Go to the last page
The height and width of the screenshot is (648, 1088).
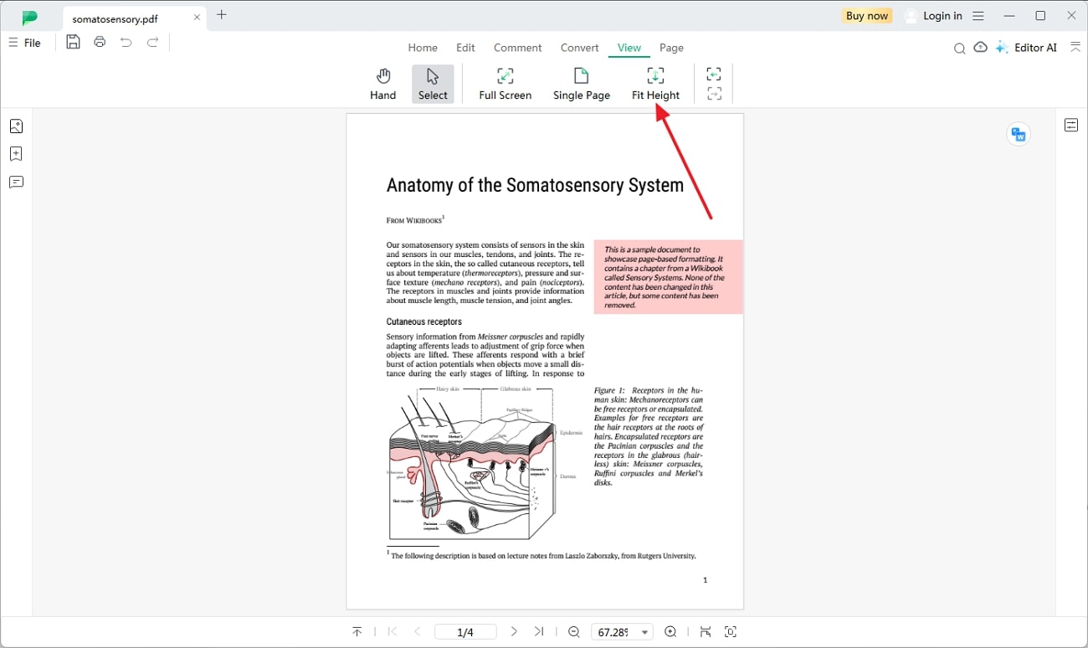point(539,632)
